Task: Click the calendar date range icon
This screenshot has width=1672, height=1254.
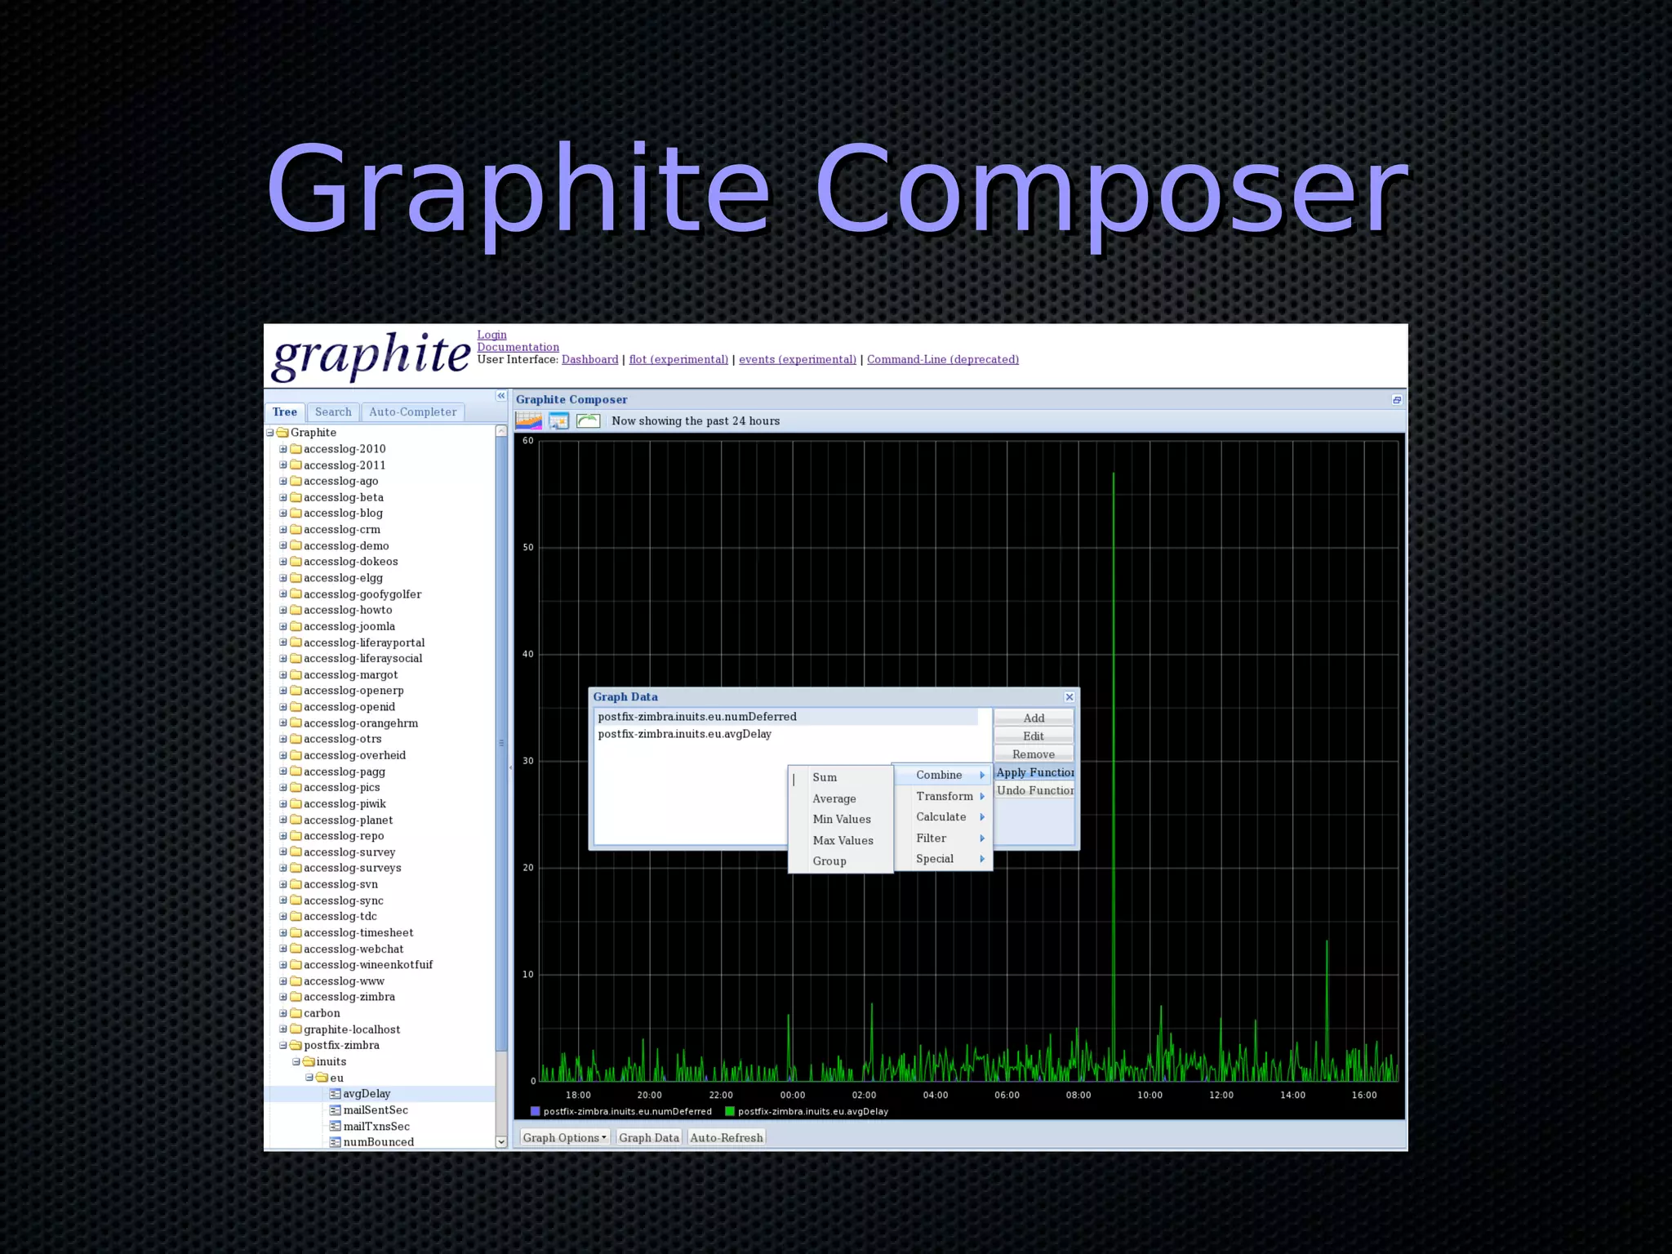Action: (558, 420)
